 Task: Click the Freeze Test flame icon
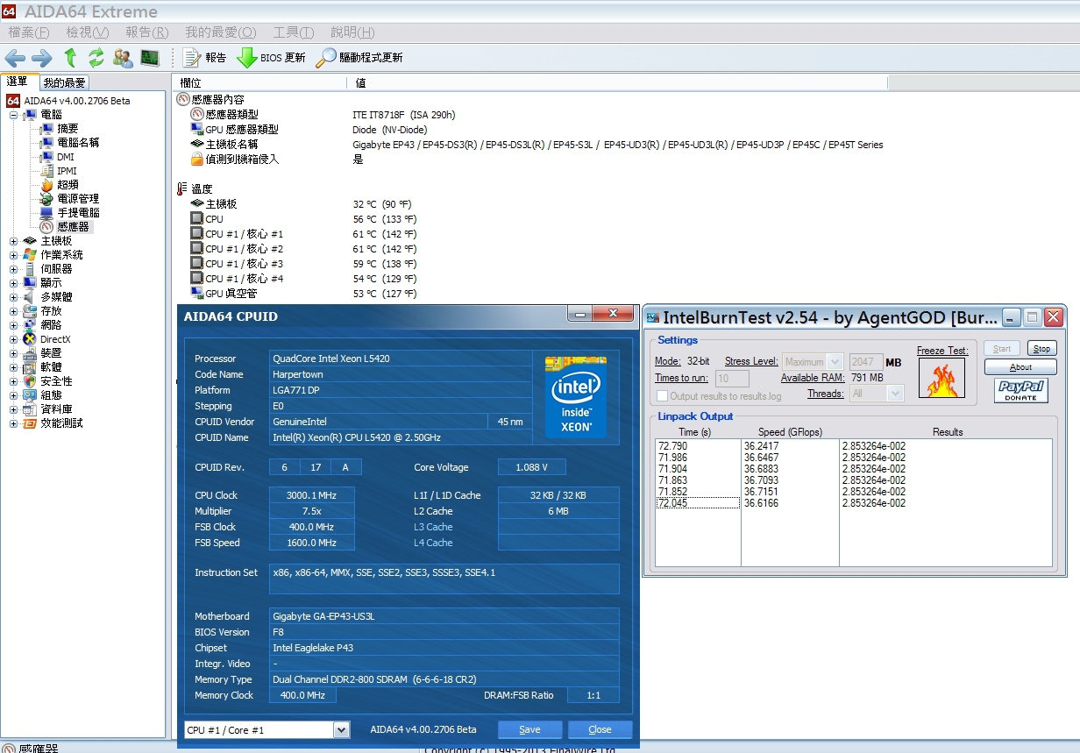941,378
